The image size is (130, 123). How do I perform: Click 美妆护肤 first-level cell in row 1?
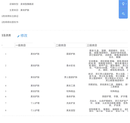(x=35, y=54)
